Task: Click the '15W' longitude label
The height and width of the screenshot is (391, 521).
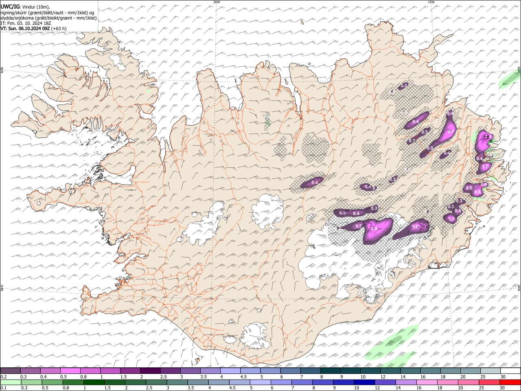Action: click(x=431, y=2)
